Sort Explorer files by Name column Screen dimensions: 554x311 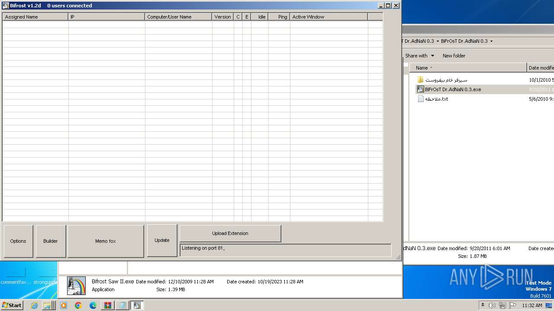(468, 68)
